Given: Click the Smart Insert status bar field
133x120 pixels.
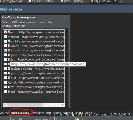Looking at the screenshot, I should click(x=43, y=119).
